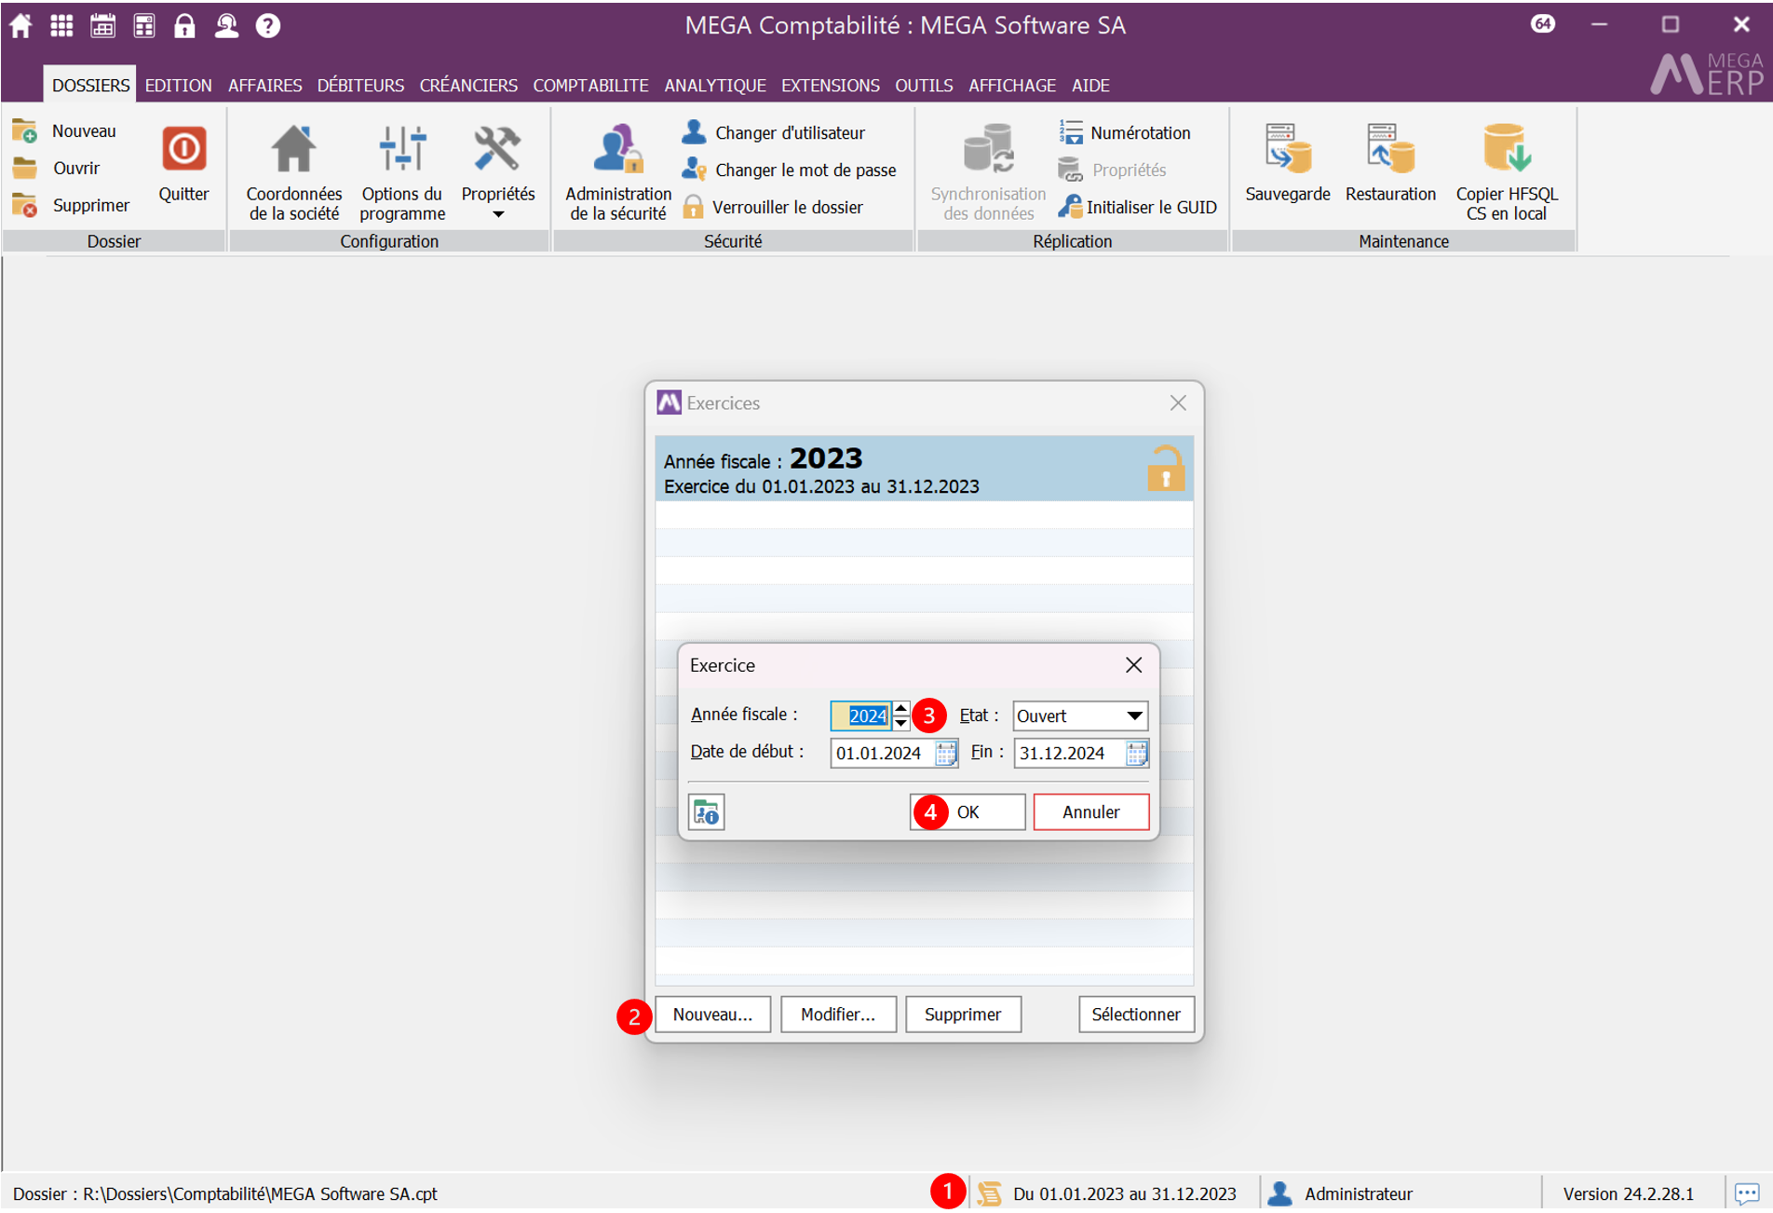The image size is (1773, 1213).
Task: Open the COMPTABILITE menu tab
Action: point(590,85)
